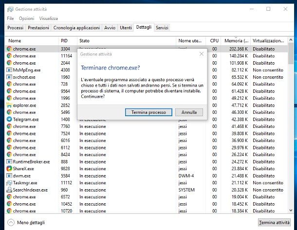This screenshot has width=297, height=230.
Task: Confirm with Termina processo button
Action: pyautogui.click(x=148, y=112)
